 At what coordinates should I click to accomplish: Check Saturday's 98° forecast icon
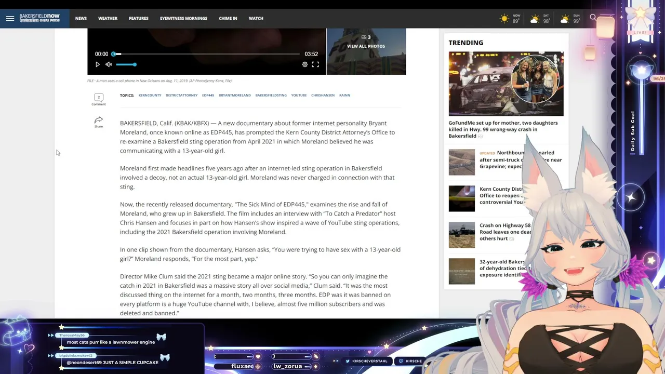534,19
